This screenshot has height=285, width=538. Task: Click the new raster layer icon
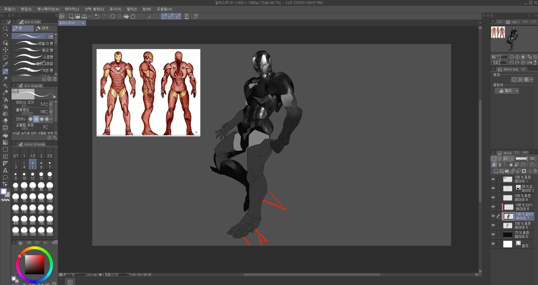(496, 171)
